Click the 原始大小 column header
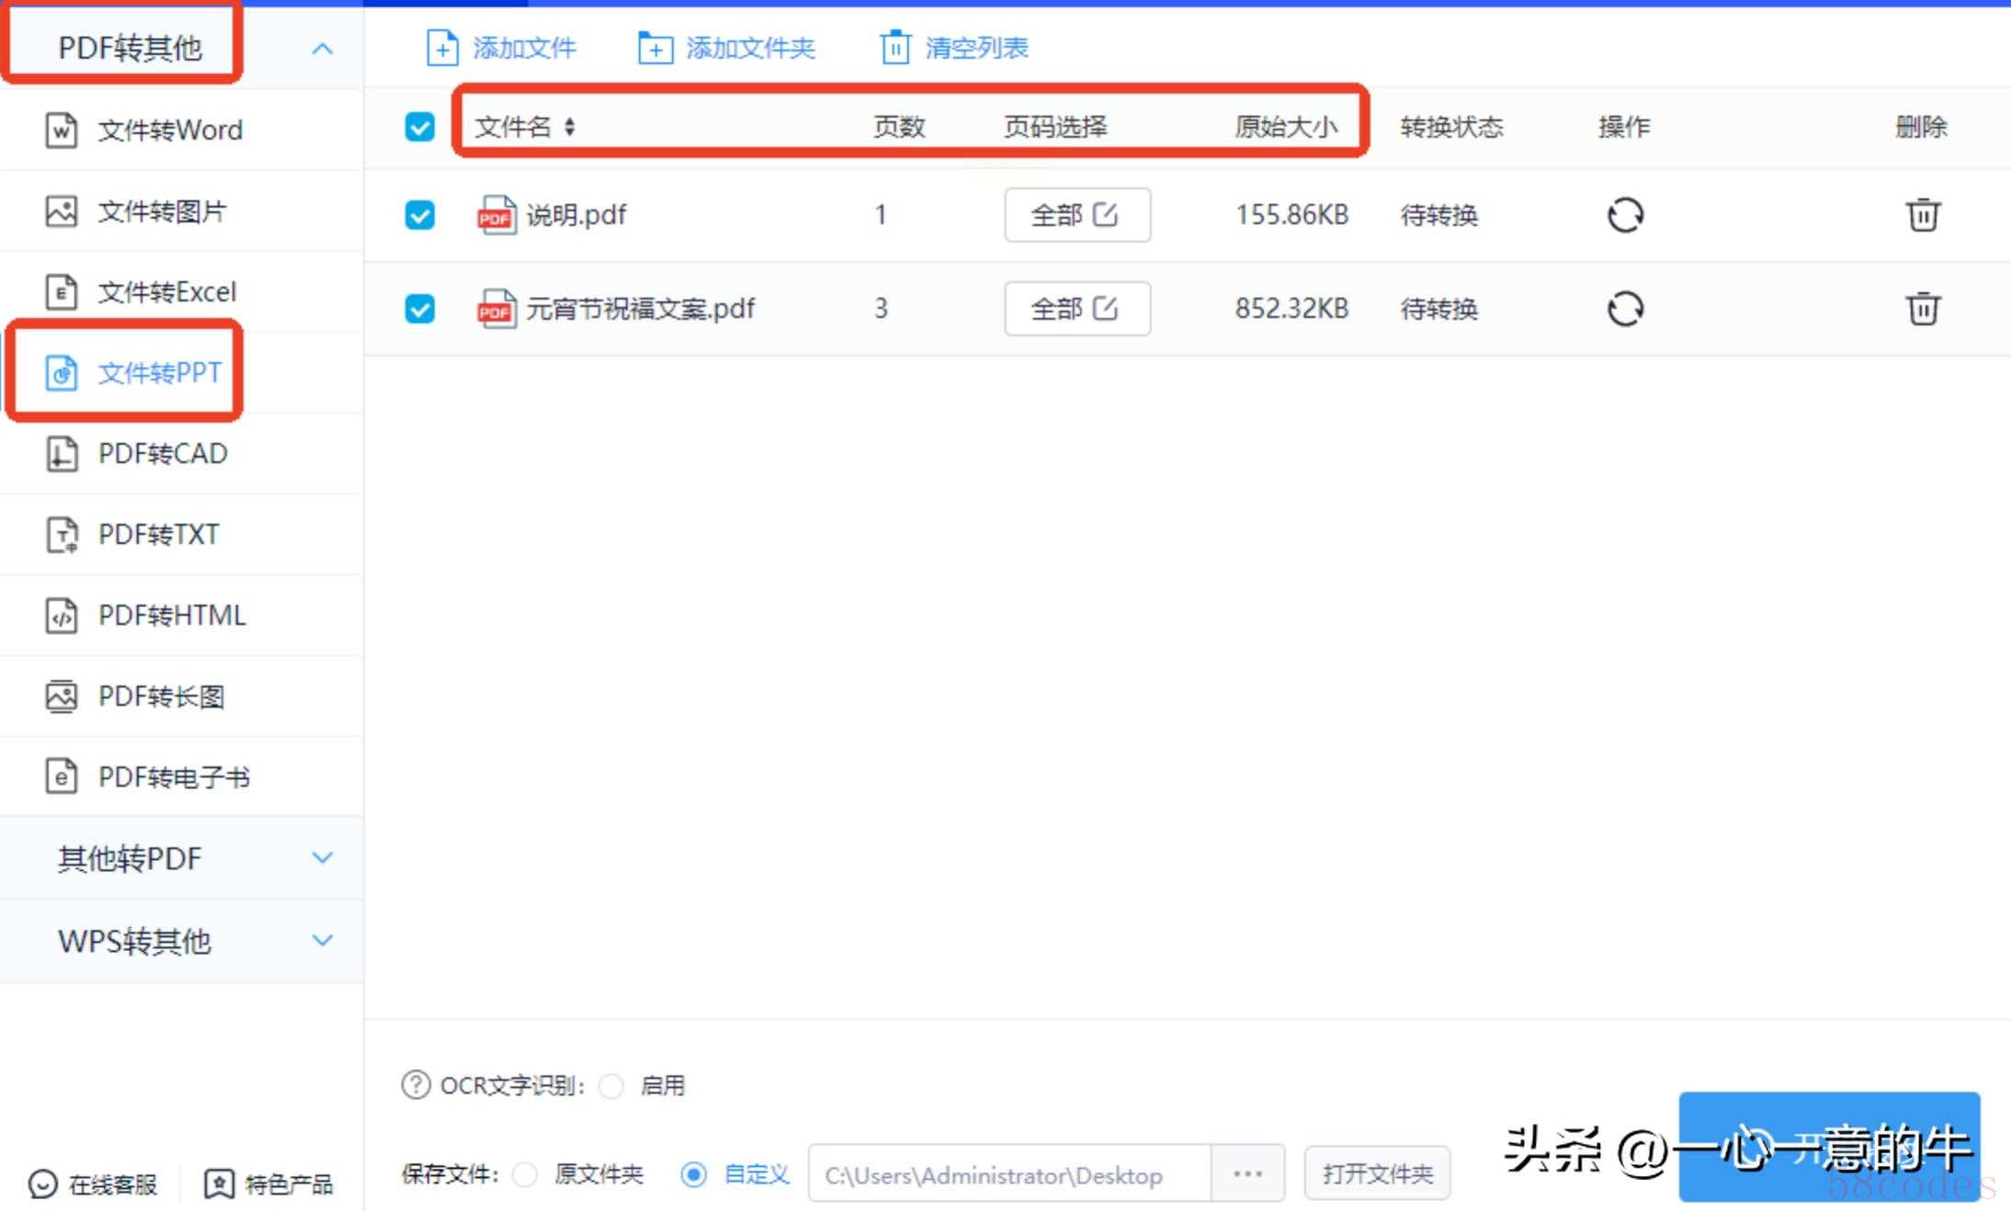Viewport: 2011px width, 1211px height. click(x=1286, y=127)
